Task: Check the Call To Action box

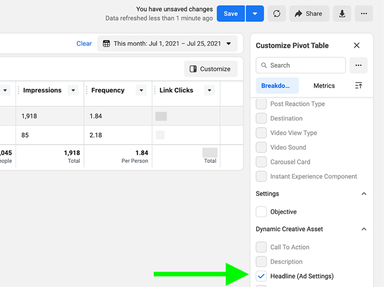Action: pyautogui.click(x=261, y=247)
